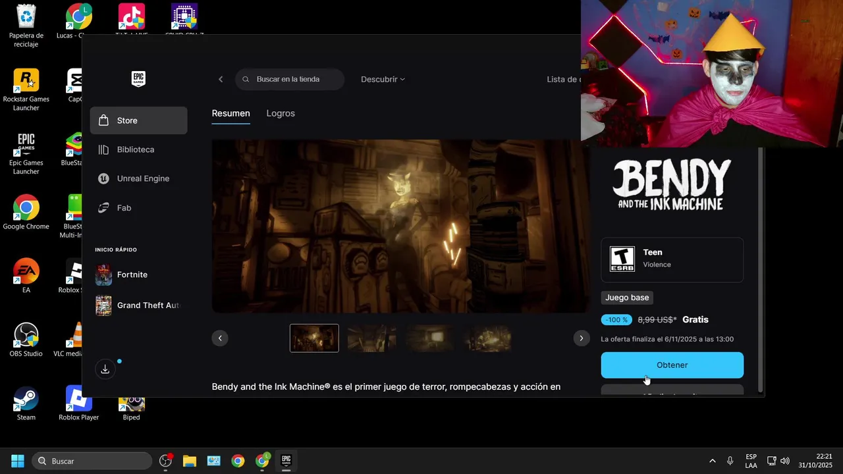
Task: Go back with the store back arrow
Action: (x=221, y=79)
